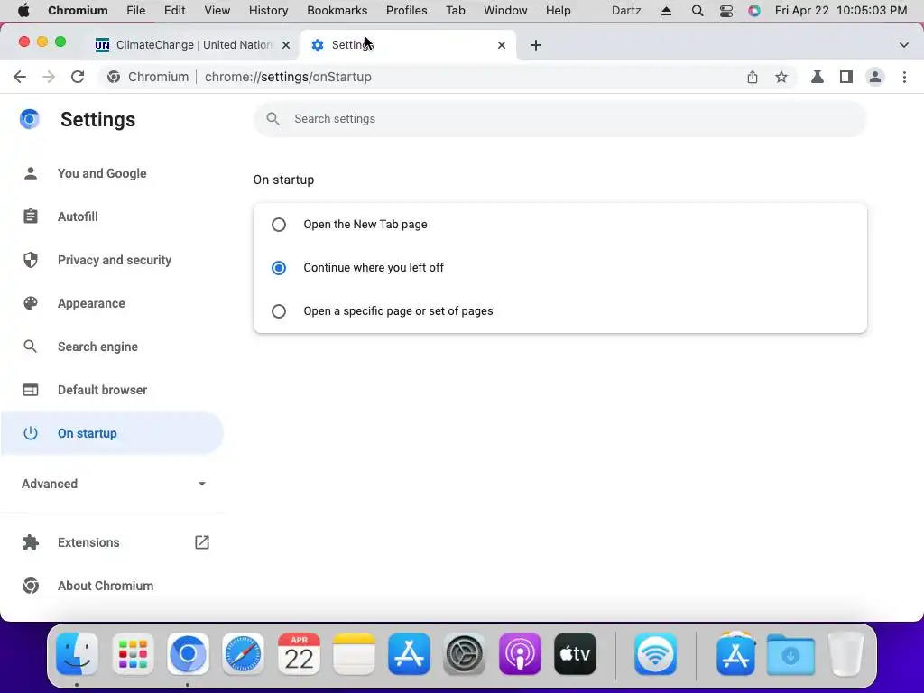Click the forward navigation arrow
Image resolution: width=924 pixels, height=693 pixels.
tap(49, 77)
